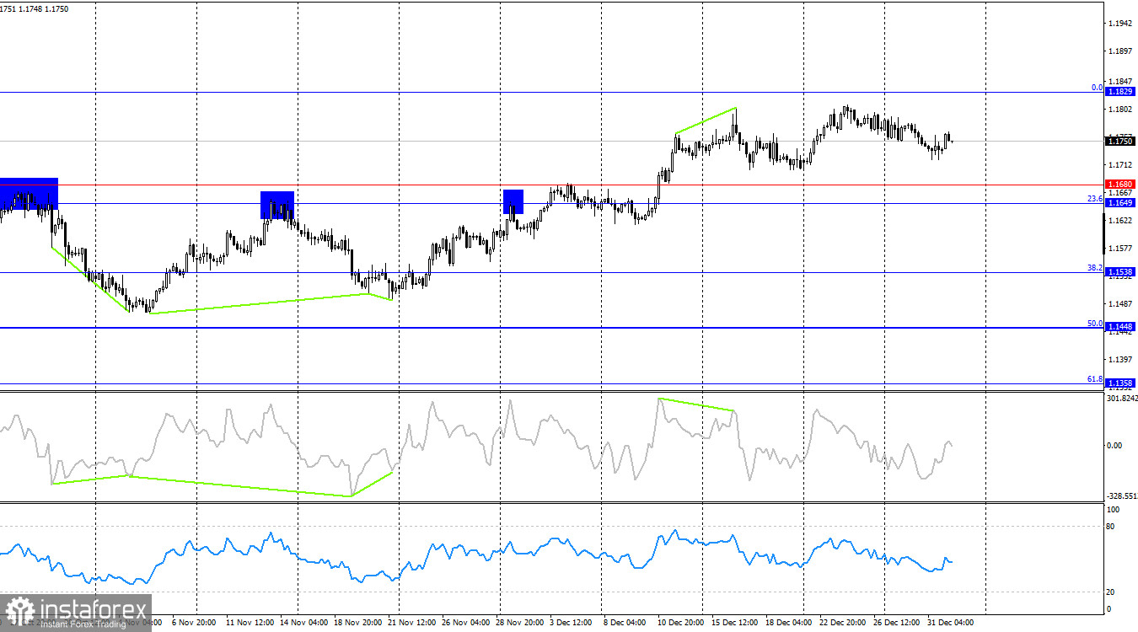Click the 0.00 level on the oscillator scale
1138x632 pixels.
click(x=1114, y=445)
